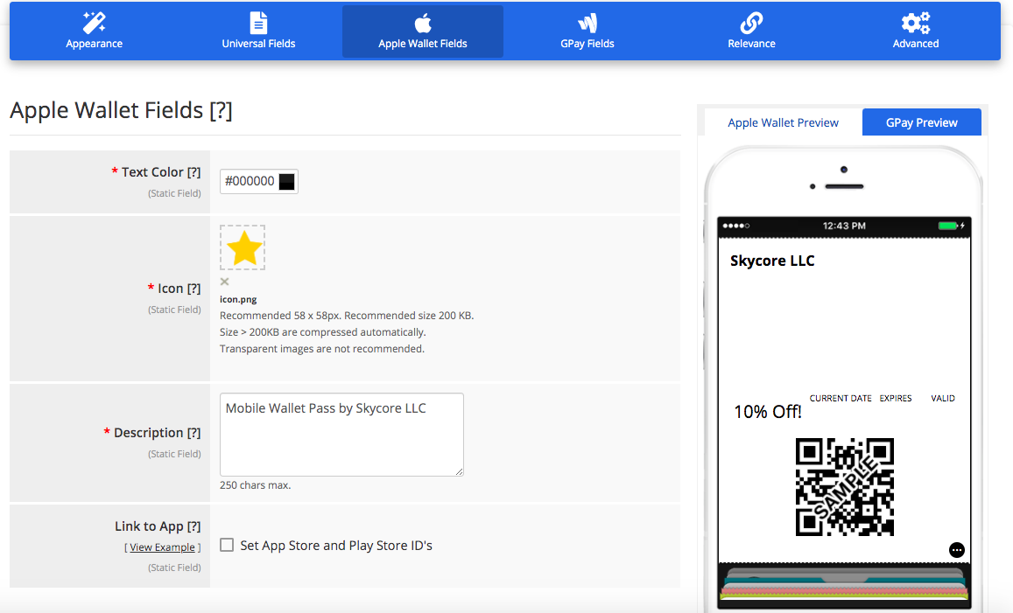Screen dimensions: 1013x613
Task: Click the Skycore LLC title in preview
Action: (x=772, y=261)
